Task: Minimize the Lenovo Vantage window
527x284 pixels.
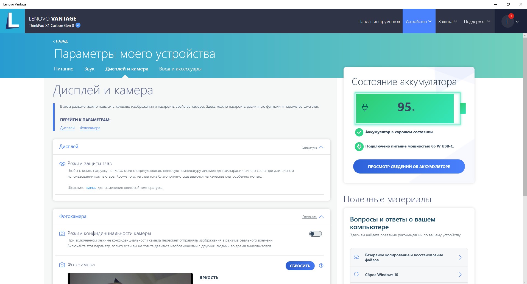Action: coord(496,4)
